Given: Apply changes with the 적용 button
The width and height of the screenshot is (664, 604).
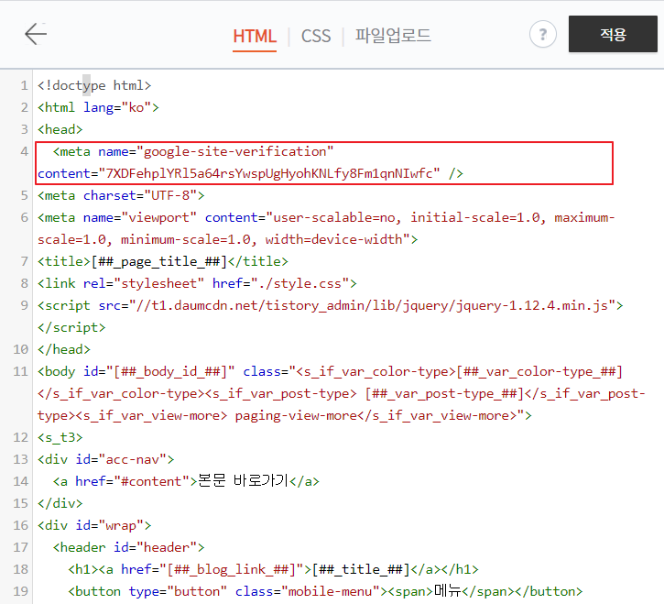Looking at the screenshot, I should 613,34.
